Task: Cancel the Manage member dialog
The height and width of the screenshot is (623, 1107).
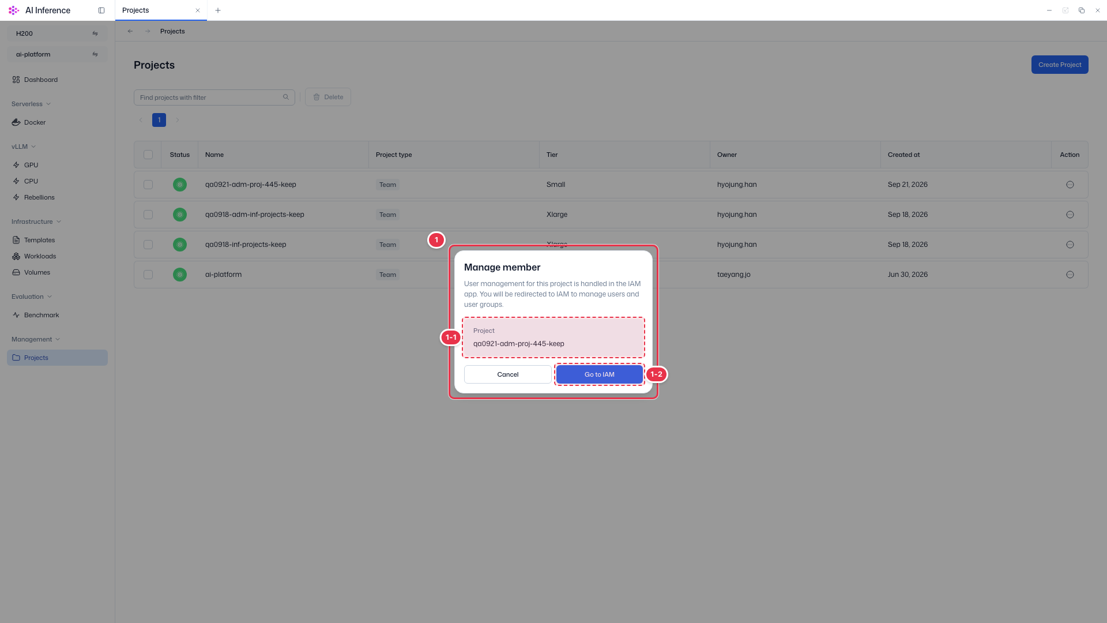Action: pos(508,374)
